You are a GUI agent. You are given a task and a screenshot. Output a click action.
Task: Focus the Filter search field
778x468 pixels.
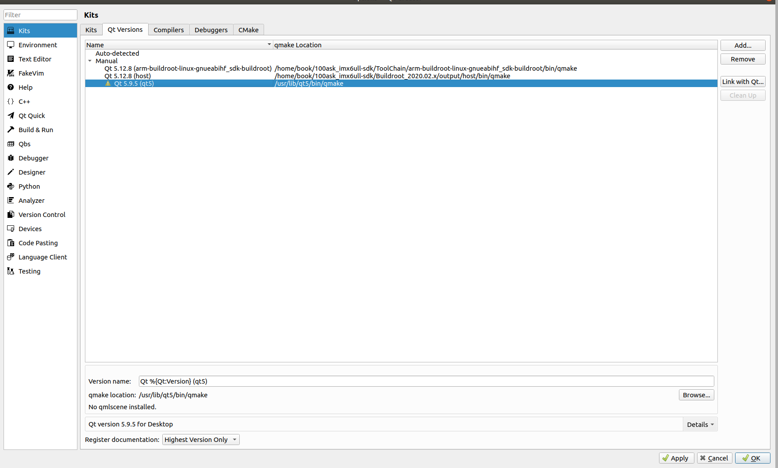pos(40,15)
